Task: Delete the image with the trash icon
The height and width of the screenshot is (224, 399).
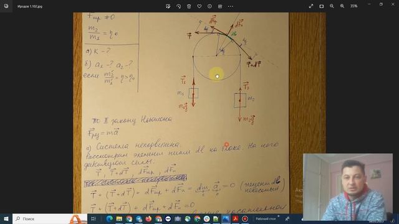Action: pyautogui.click(x=189, y=6)
